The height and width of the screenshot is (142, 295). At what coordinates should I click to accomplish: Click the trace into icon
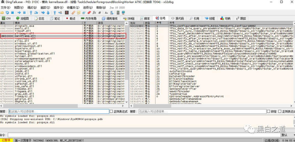point(43,13)
